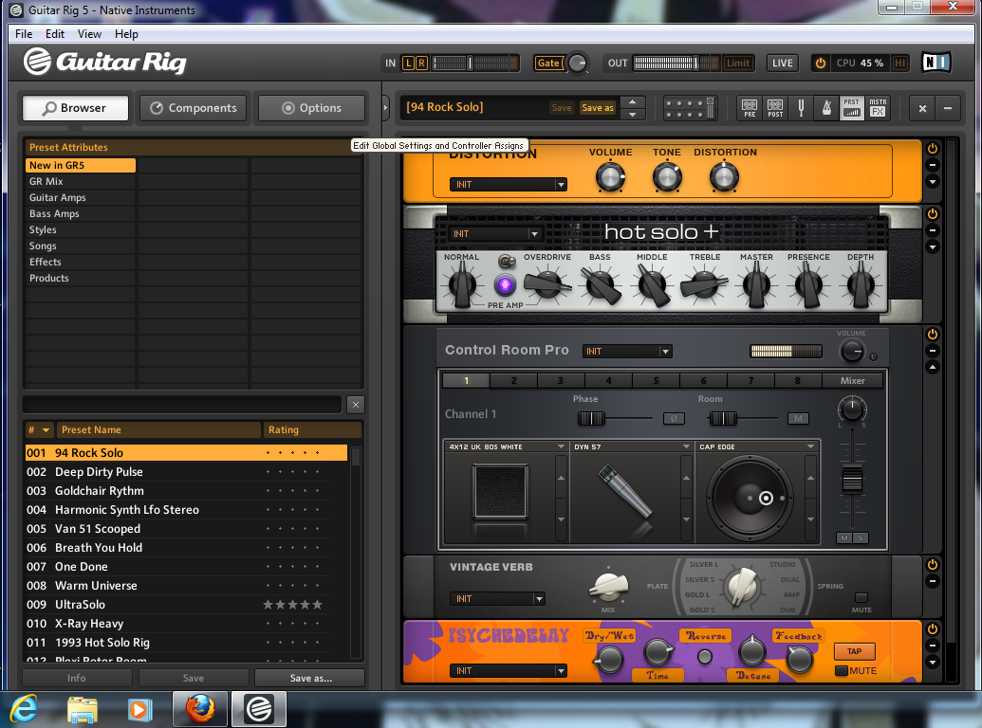Toggle the right input channel R
982x728 pixels.
pos(421,64)
